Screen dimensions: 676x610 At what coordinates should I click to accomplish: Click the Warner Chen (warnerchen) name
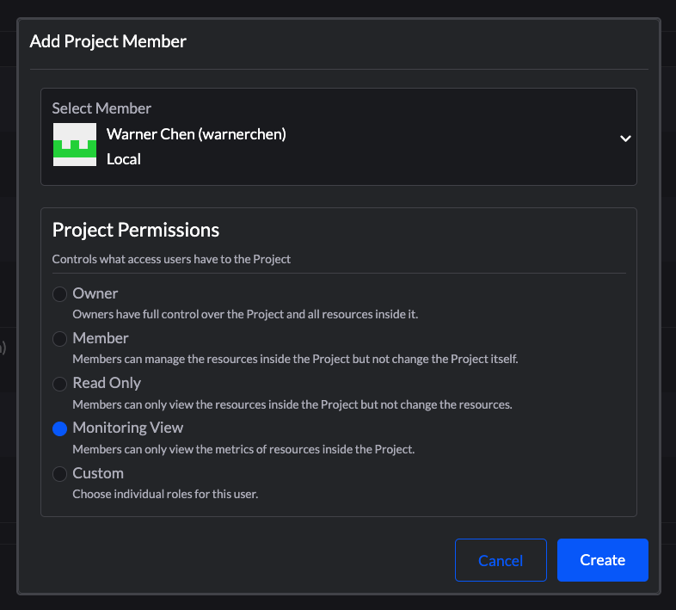click(x=196, y=134)
